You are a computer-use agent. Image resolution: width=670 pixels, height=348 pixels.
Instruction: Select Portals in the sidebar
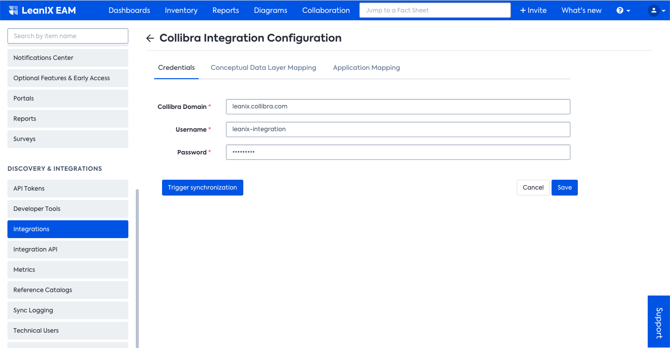68,99
